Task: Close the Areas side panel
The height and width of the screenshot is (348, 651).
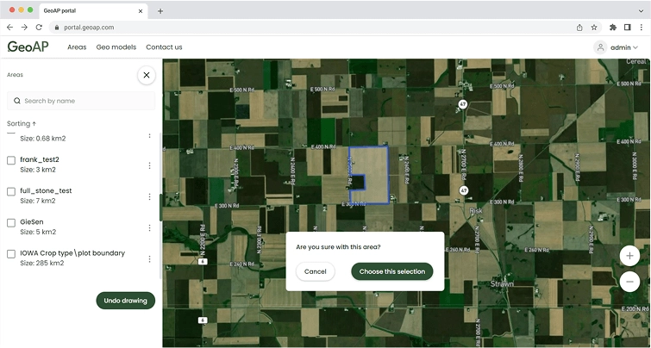Action: pyautogui.click(x=147, y=75)
